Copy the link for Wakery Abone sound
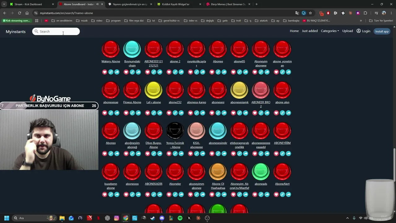The height and width of the screenshot is (223, 396). 111,72
